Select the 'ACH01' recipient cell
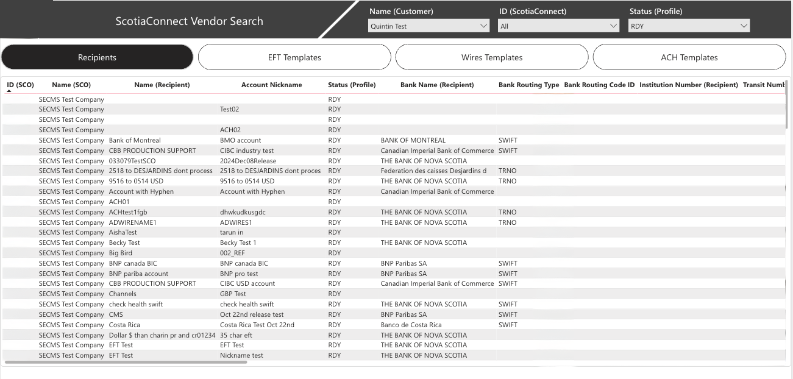The width and height of the screenshot is (793, 379). [x=119, y=202]
